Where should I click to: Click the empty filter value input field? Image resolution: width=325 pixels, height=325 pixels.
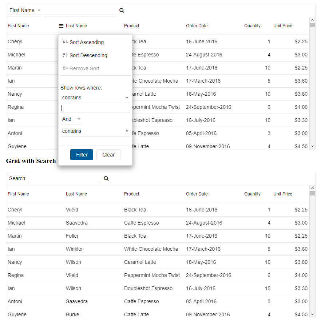95,108
